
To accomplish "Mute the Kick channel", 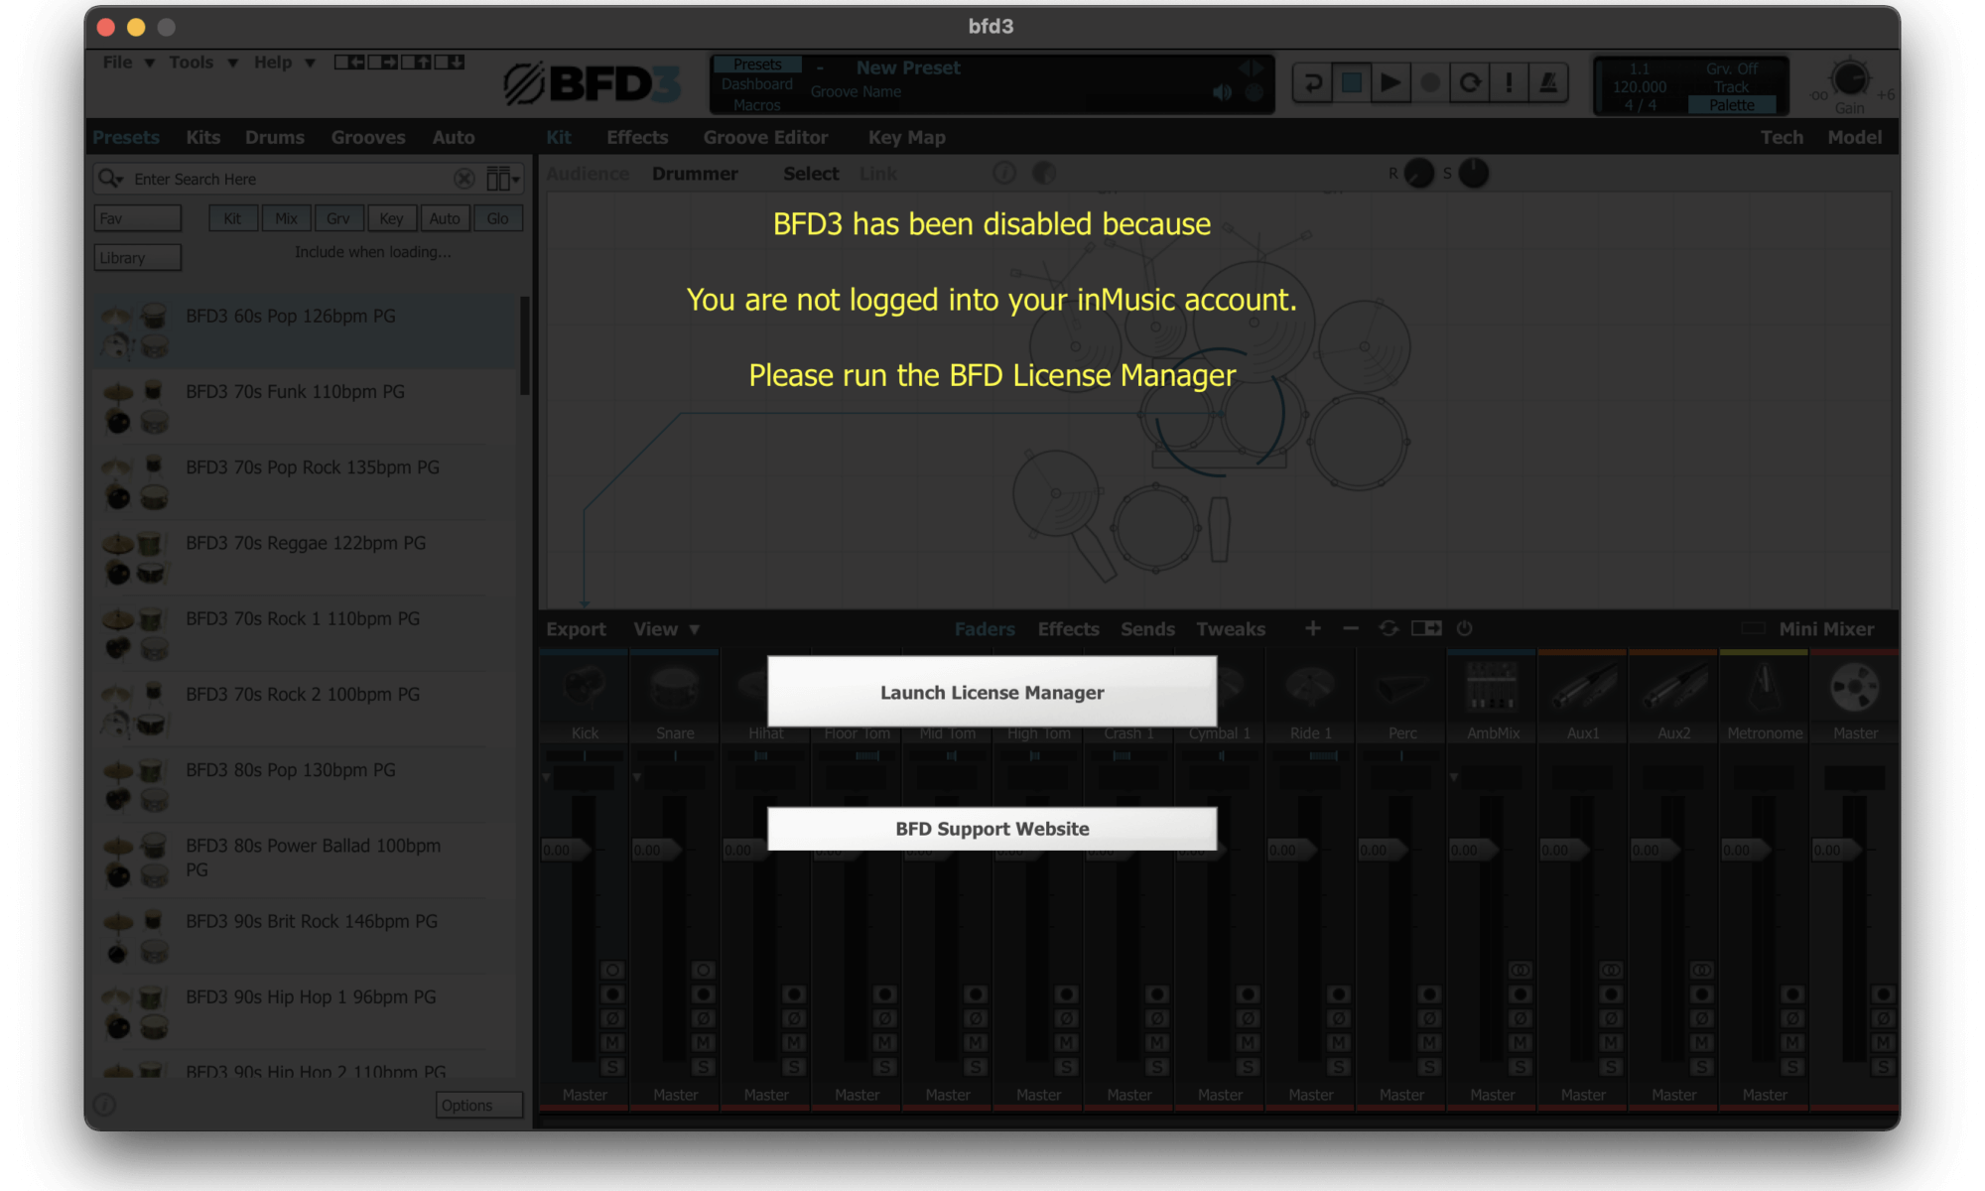I will pyautogui.click(x=612, y=1042).
